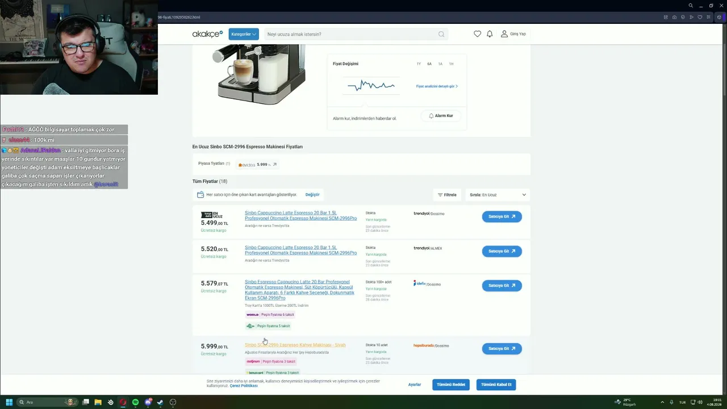The width and height of the screenshot is (727, 409).
Task: Click the 29°C weather widget in taskbar
Action: pyautogui.click(x=626, y=402)
